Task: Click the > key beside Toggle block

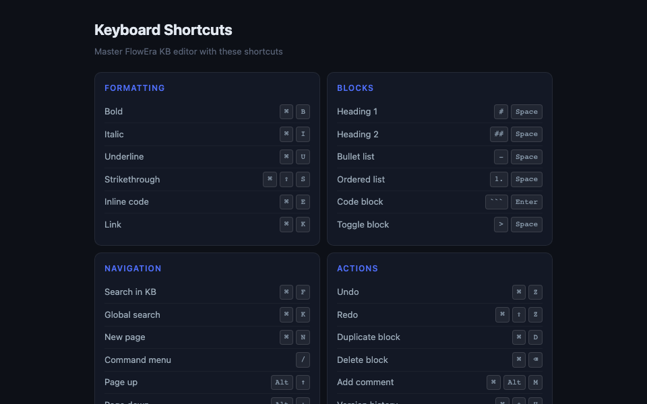Action: [501, 224]
